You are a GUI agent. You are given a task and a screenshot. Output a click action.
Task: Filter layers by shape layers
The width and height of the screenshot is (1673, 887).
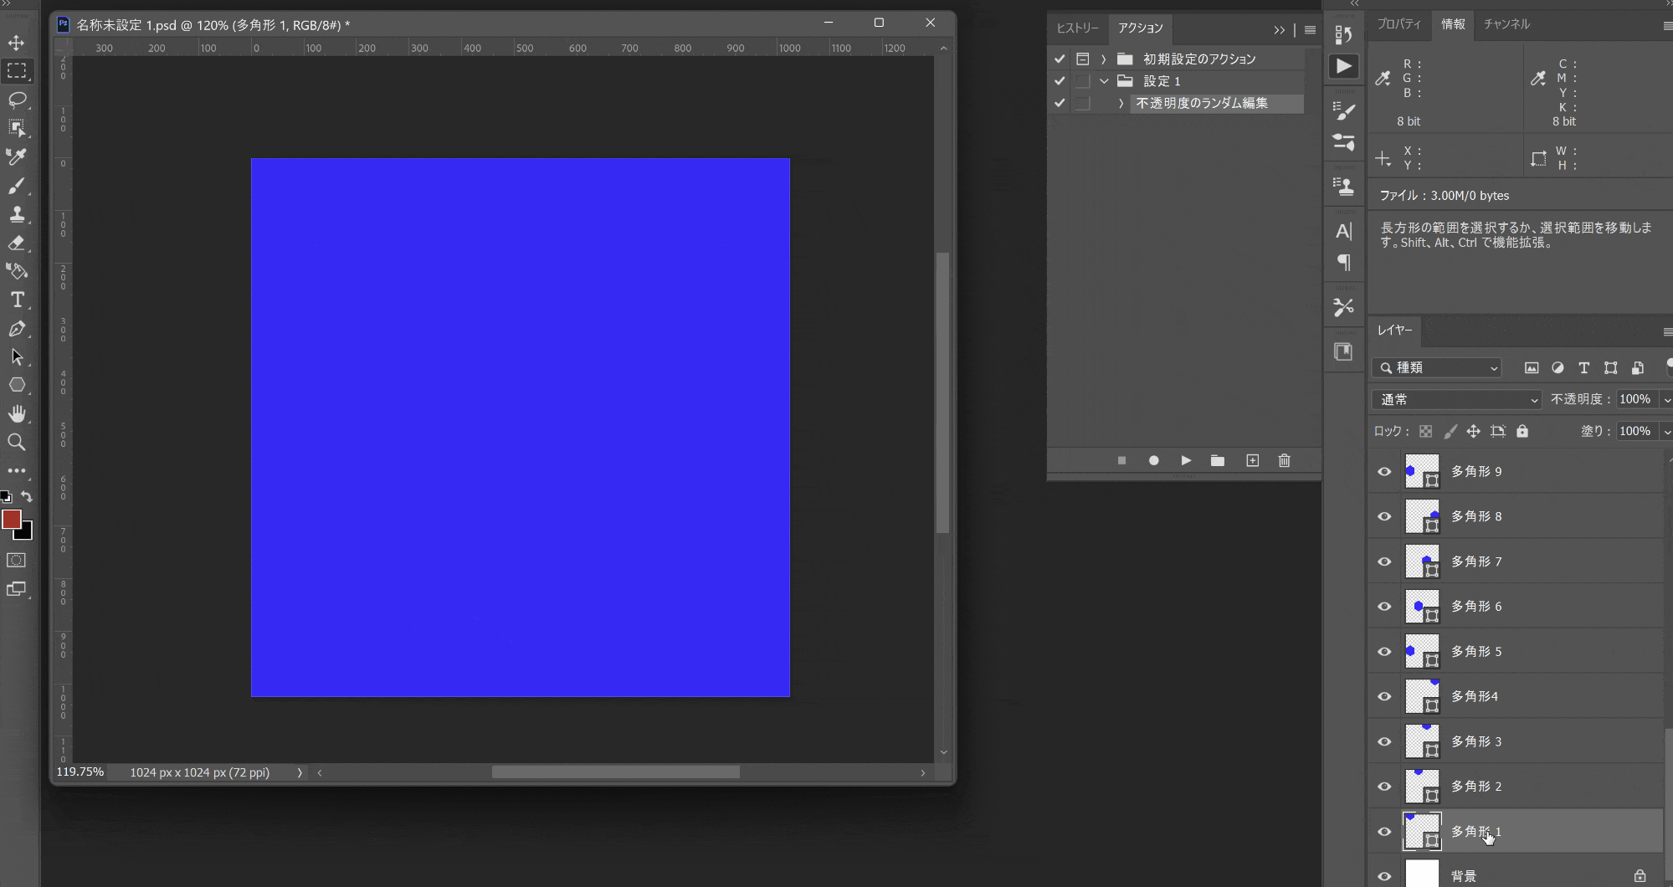(1610, 367)
